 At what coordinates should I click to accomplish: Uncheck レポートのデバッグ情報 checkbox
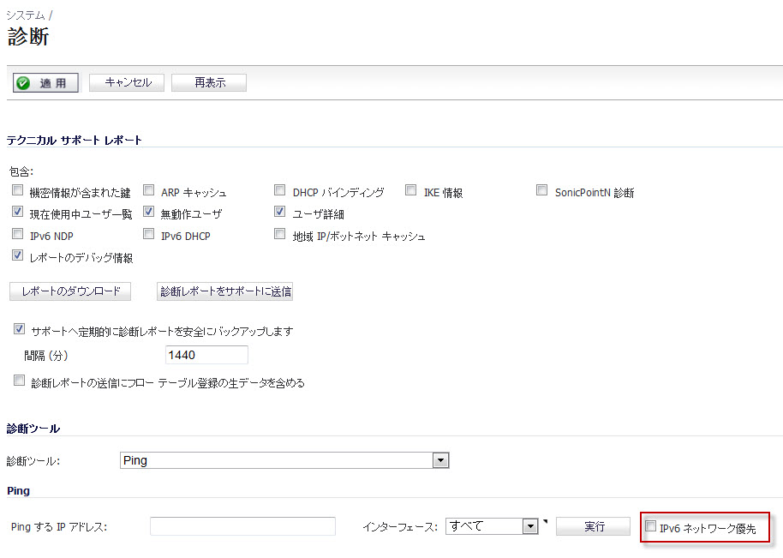17,255
